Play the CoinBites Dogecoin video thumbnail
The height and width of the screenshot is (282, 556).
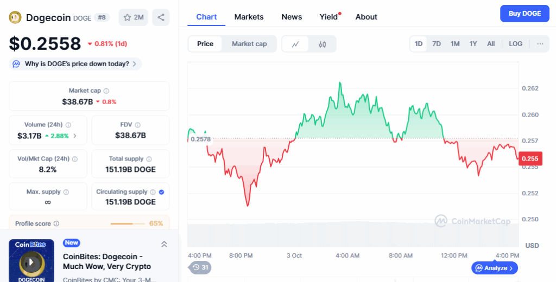(31, 261)
